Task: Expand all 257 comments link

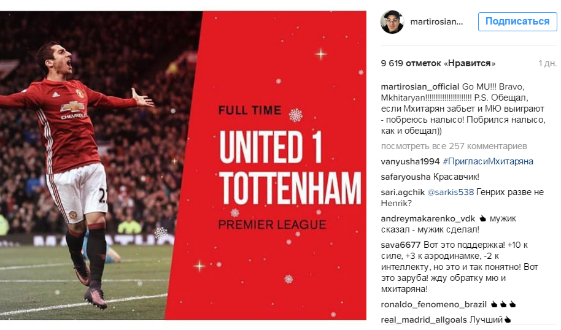Action: (x=454, y=146)
